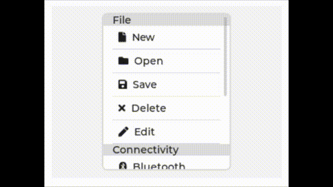
Task: Click the list's vertical scrollbar thumb
Action: (225, 57)
